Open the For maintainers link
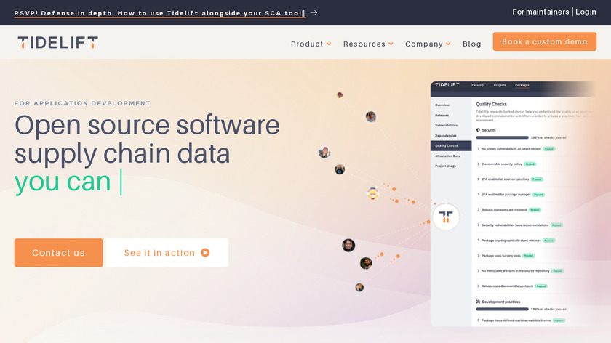Screen dimensions: 611x343 (x=540, y=12)
